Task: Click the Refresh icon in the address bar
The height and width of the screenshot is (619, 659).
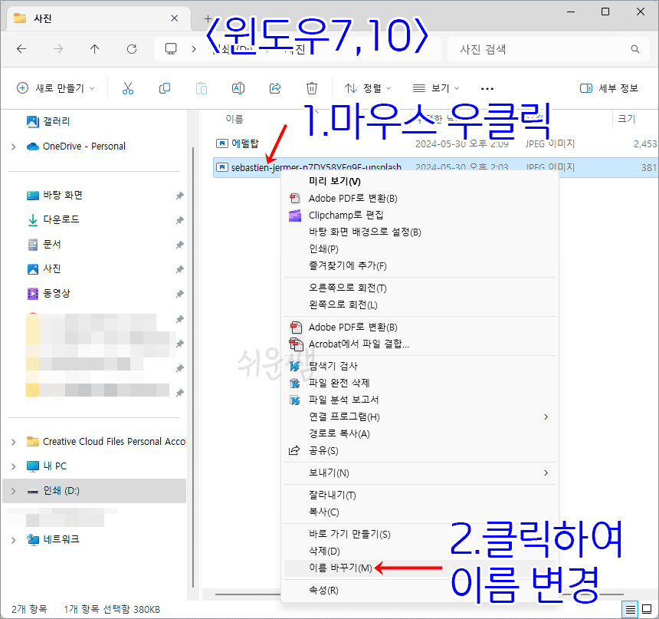Action: point(131,48)
